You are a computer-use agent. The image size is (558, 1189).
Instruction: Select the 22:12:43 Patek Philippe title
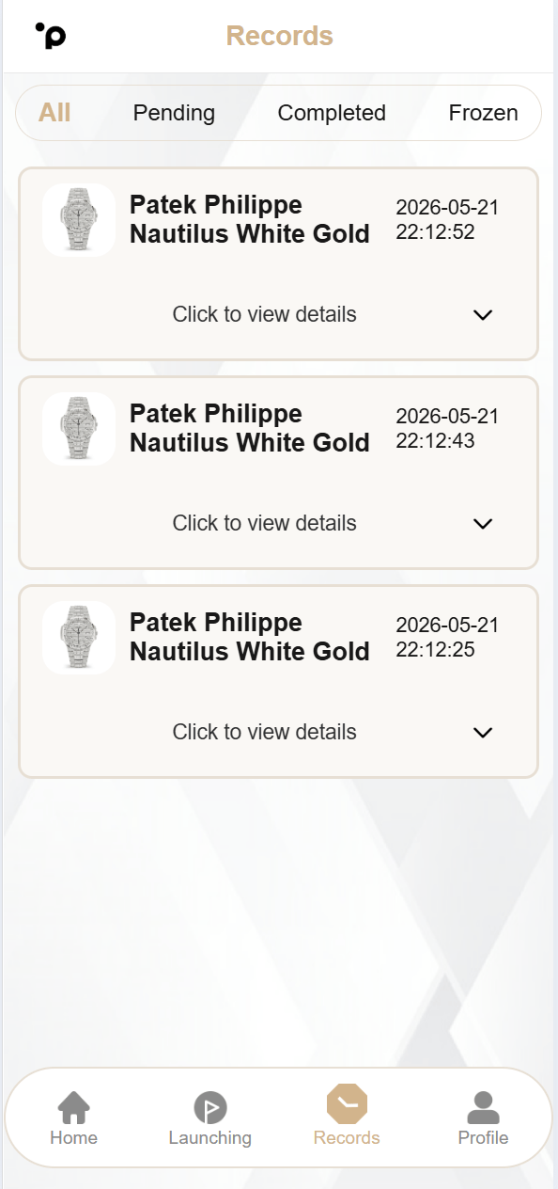[249, 428]
